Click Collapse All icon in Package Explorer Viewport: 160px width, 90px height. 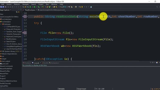pos(17,12)
